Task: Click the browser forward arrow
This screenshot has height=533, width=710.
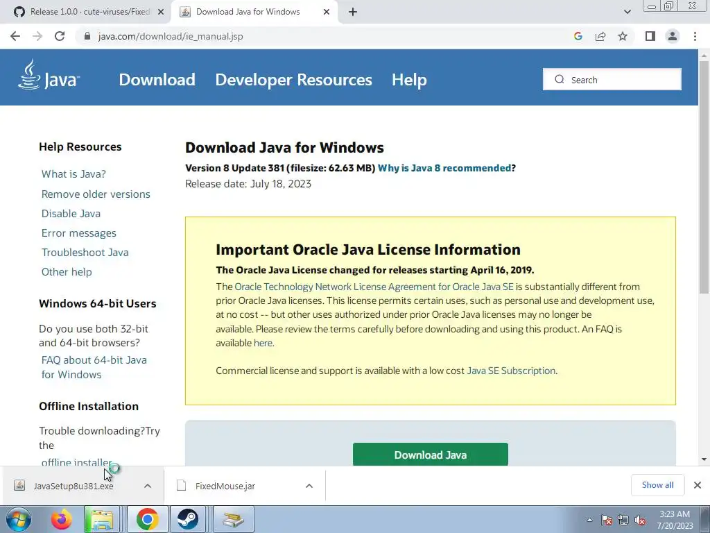Action: pyautogui.click(x=37, y=36)
